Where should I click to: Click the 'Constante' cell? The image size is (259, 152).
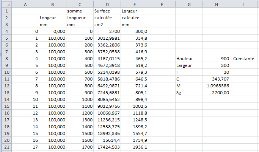[x=243, y=59]
